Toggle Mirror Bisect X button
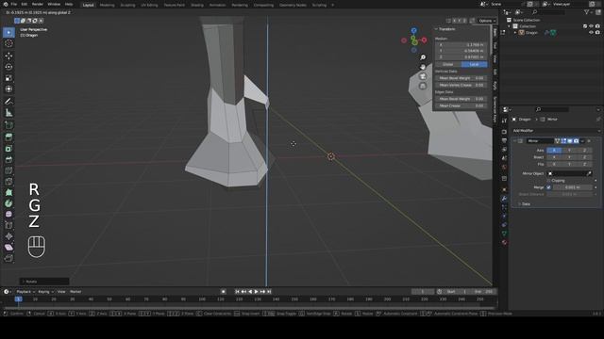 click(554, 157)
